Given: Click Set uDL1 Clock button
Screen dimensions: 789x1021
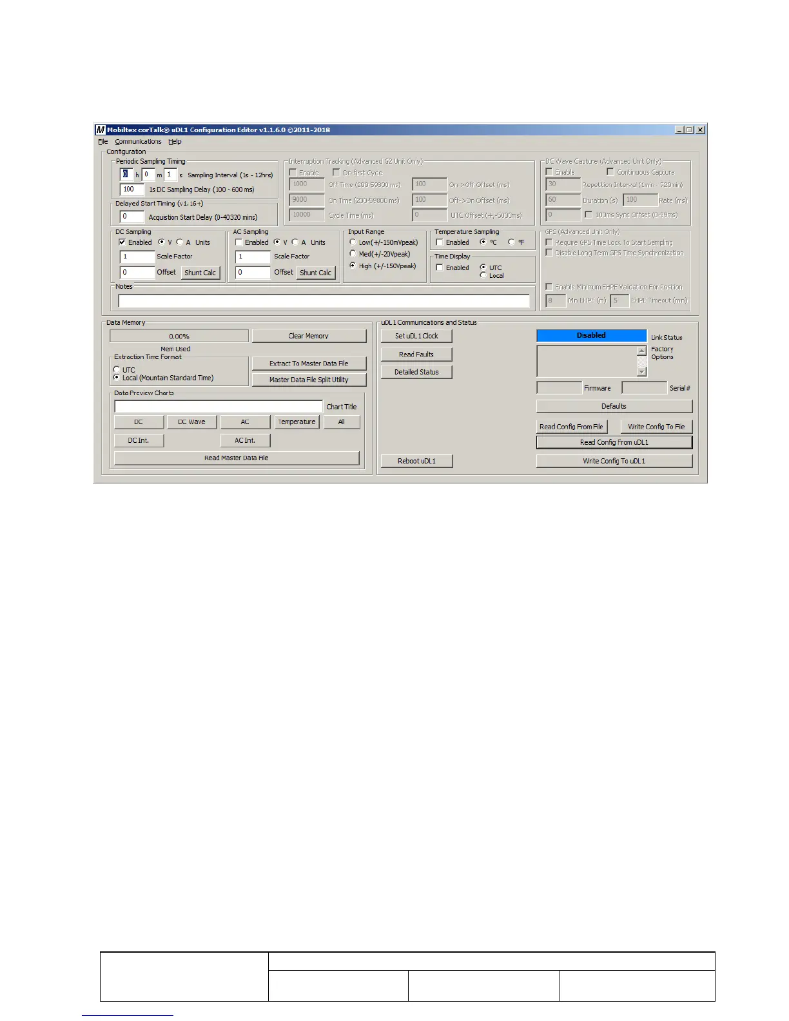Looking at the screenshot, I should point(416,336).
